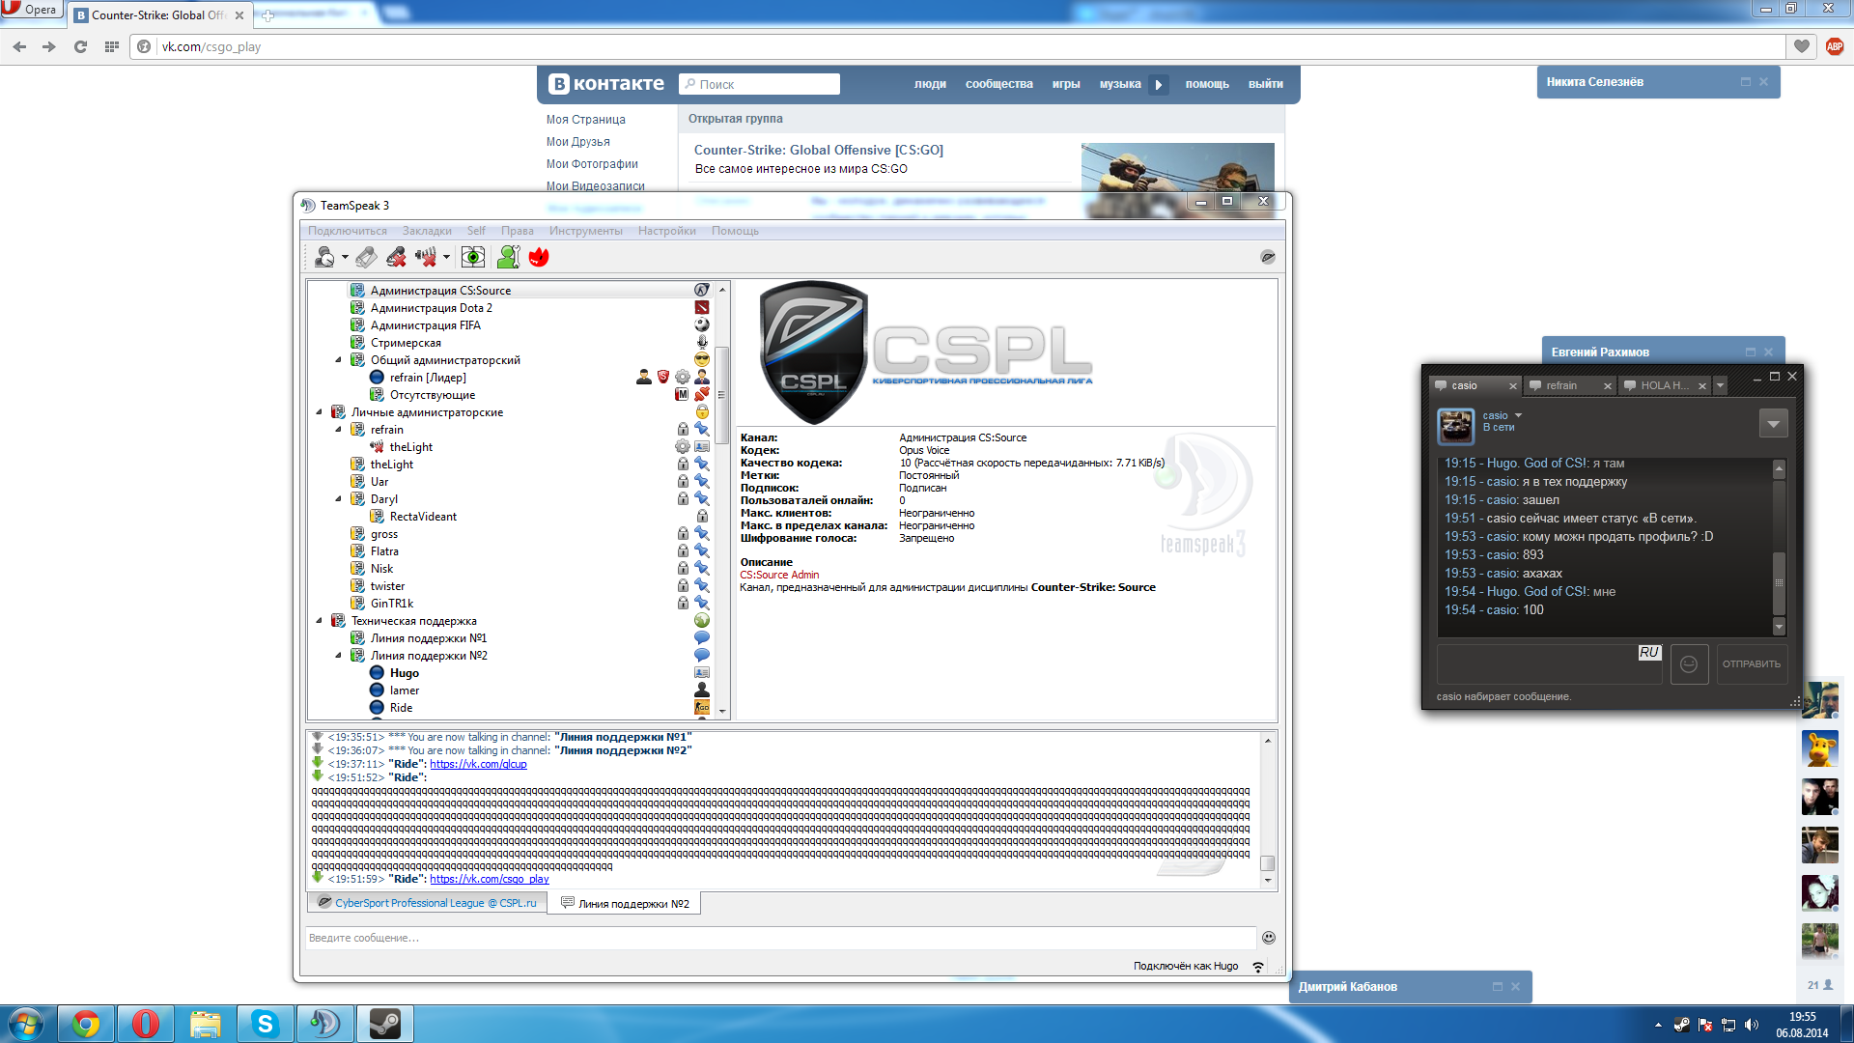This screenshot has height=1043, width=1854.
Task: Click gear icon on refrain [Лидер] row
Action: pyautogui.click(x=683, y=378)
